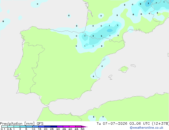Click the 0.1–0.5 mm palest cyan legend swatch
Viewport: 169px width, 130px height.
tap(5, 127)
